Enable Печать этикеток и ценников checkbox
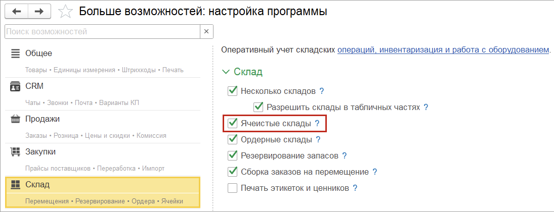The image size is (554, 212). click(x=233, y=188)
